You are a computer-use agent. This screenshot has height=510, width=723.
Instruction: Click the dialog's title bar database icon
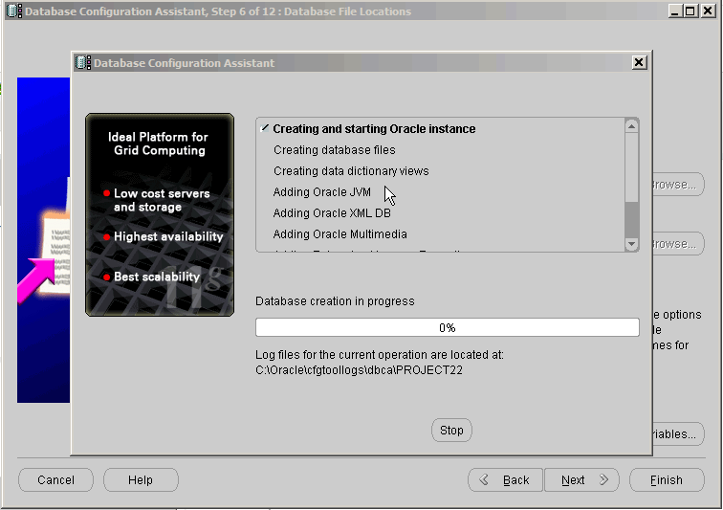(83, 62)
